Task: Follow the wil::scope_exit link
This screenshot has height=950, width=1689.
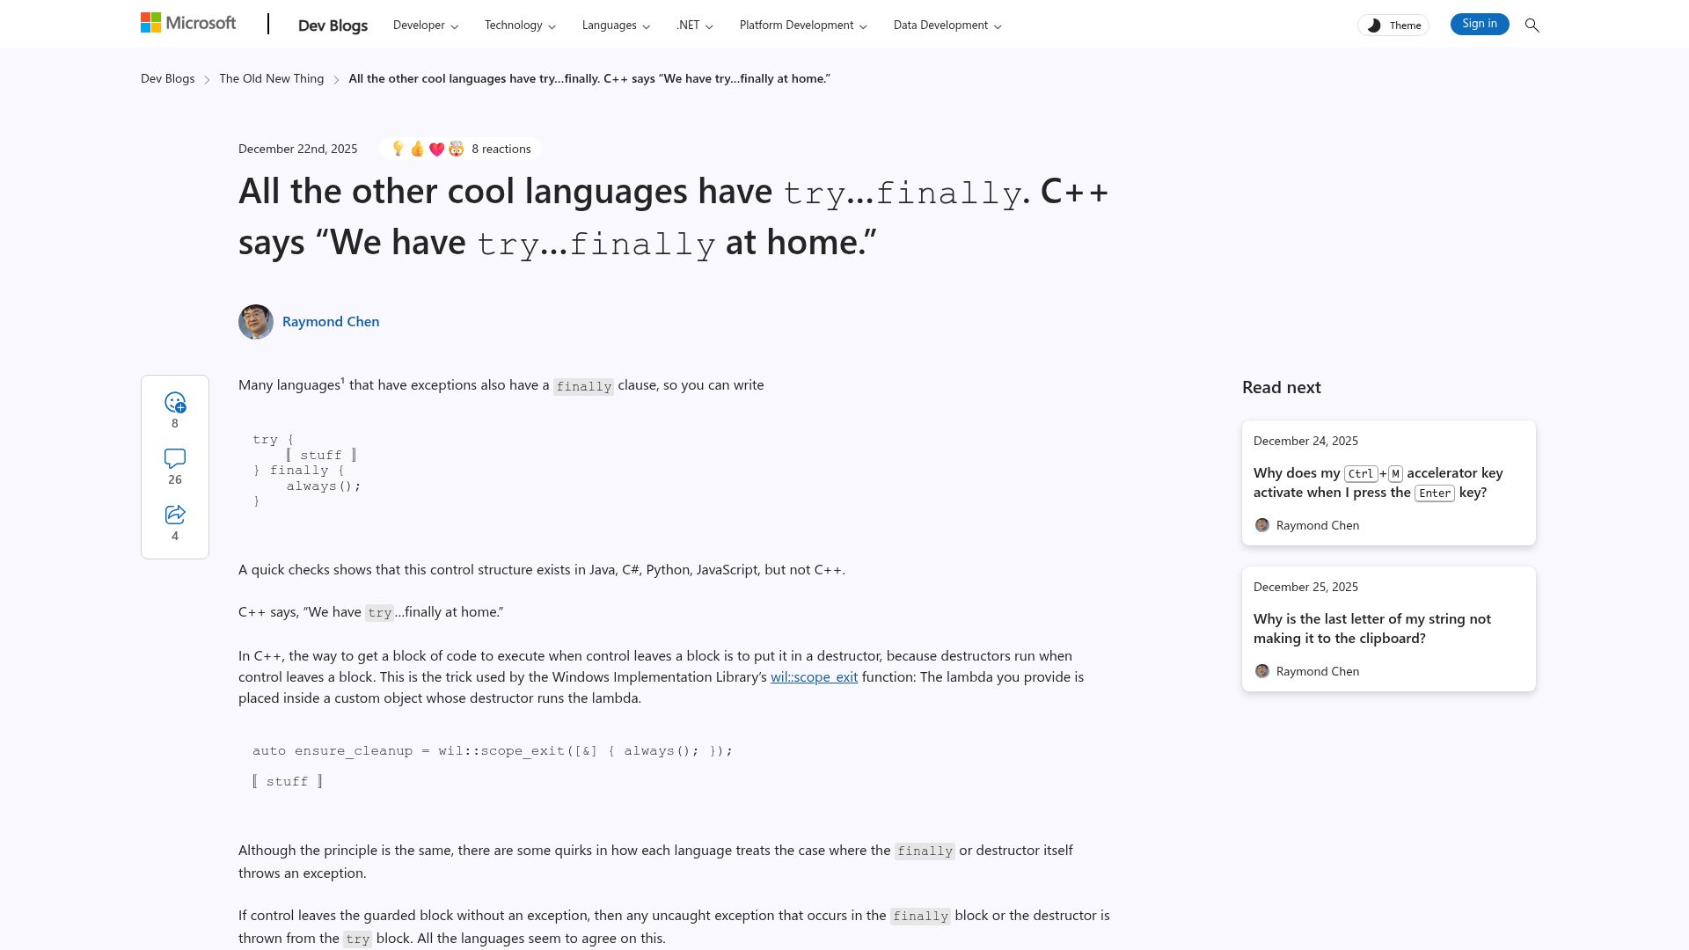Action: pyautogui.click(x=814, y=676)
